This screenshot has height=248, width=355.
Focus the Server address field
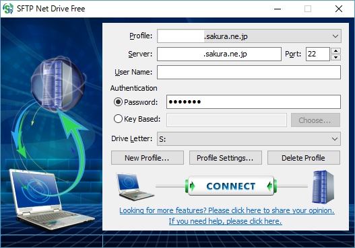pos(219,54)
